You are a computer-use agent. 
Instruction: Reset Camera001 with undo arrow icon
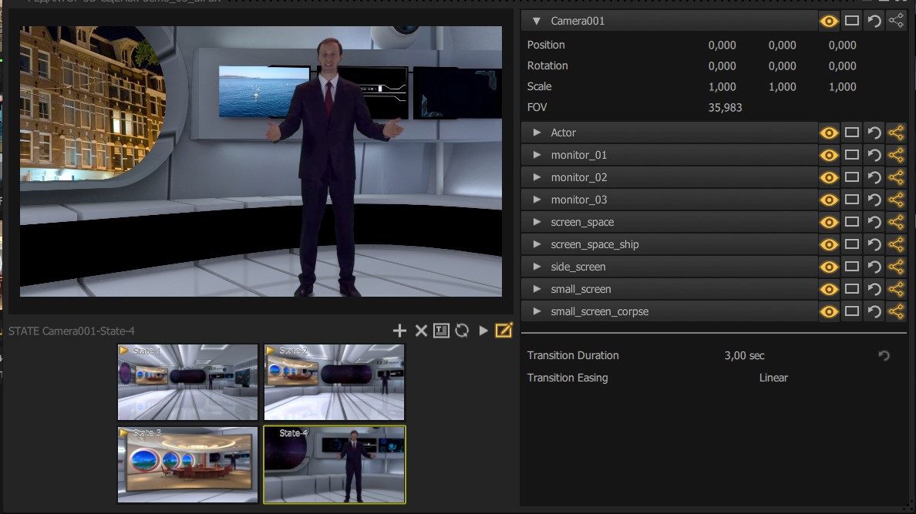(x=874, y=22)
